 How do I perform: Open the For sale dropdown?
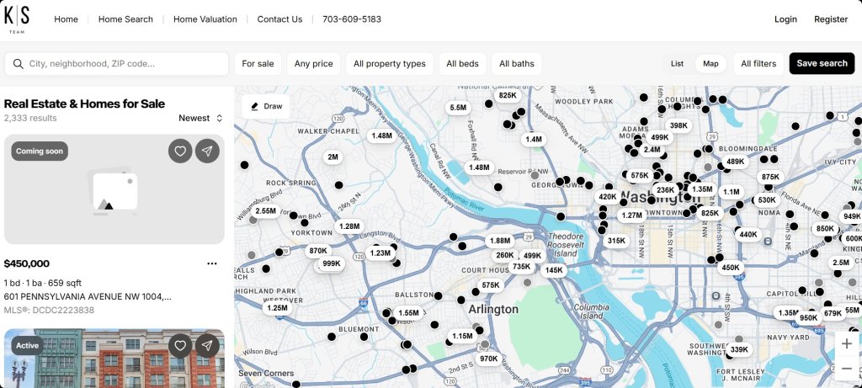point(258,64)
